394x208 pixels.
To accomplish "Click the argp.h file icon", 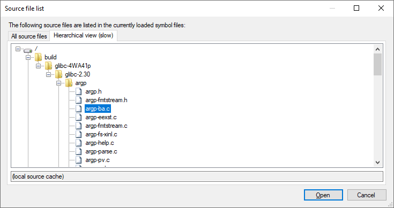I will 79,91.
